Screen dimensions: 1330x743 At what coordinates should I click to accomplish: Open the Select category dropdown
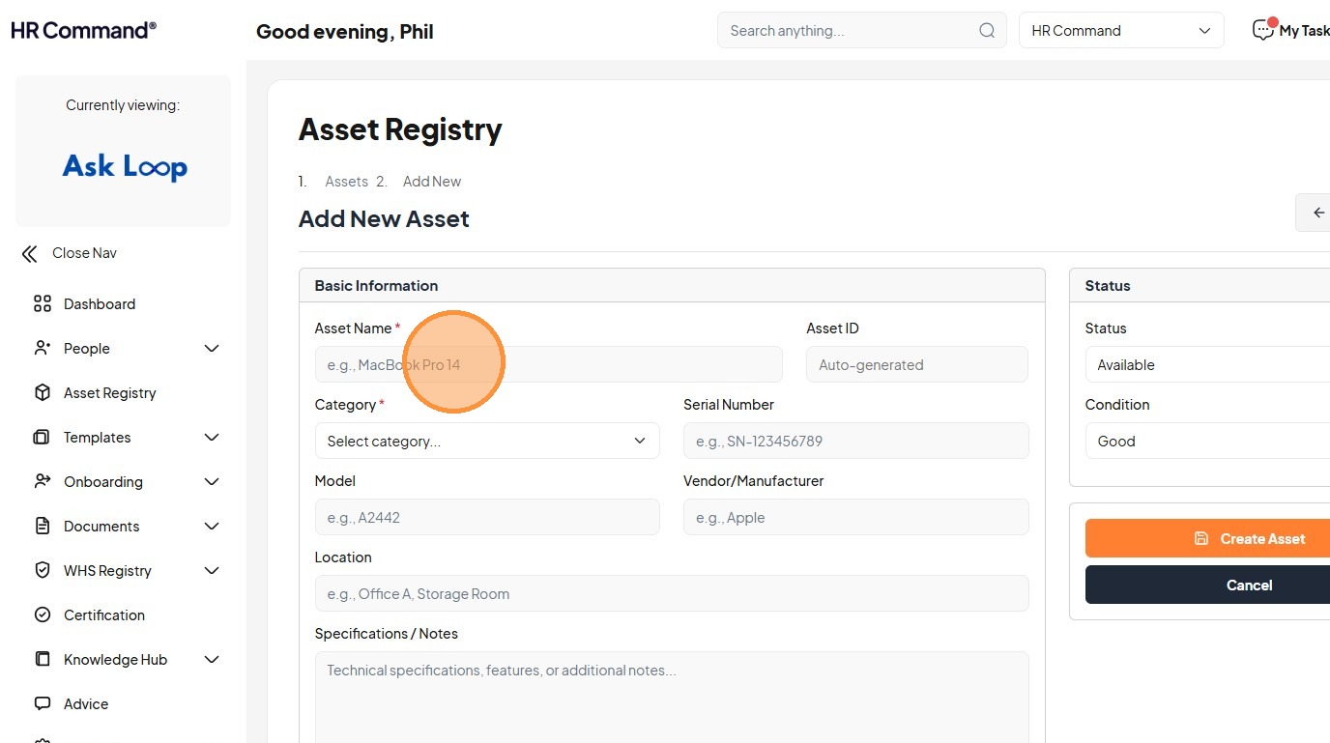pyautogui.click(x=487, y=442)
